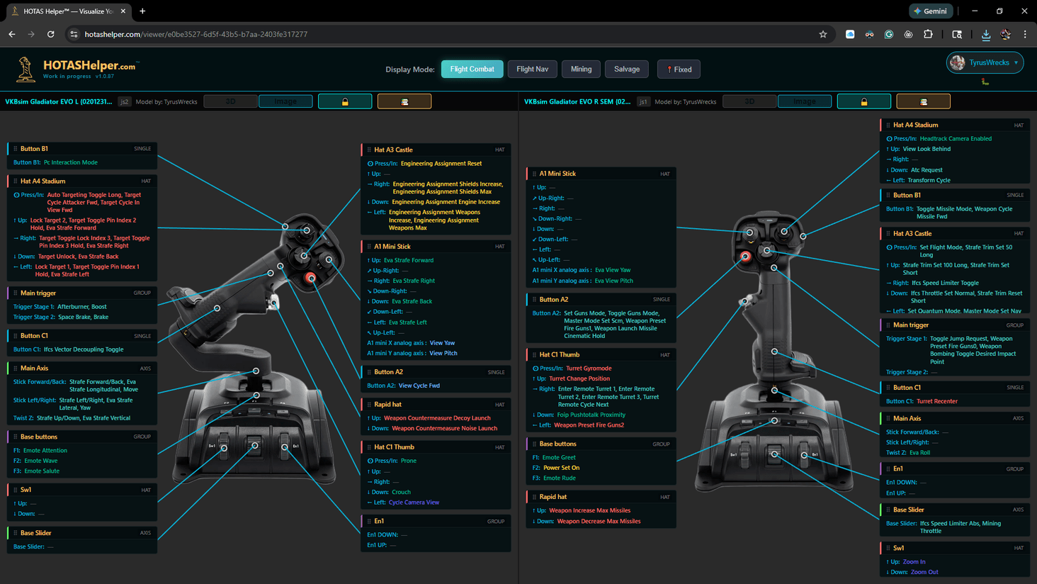Select the Flight Nav display mode
The height and width of the screenshot is (584, 1037).
coord(532,69)
